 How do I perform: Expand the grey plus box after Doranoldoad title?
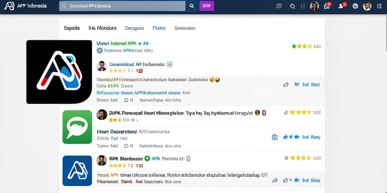(x=170, y=64)
